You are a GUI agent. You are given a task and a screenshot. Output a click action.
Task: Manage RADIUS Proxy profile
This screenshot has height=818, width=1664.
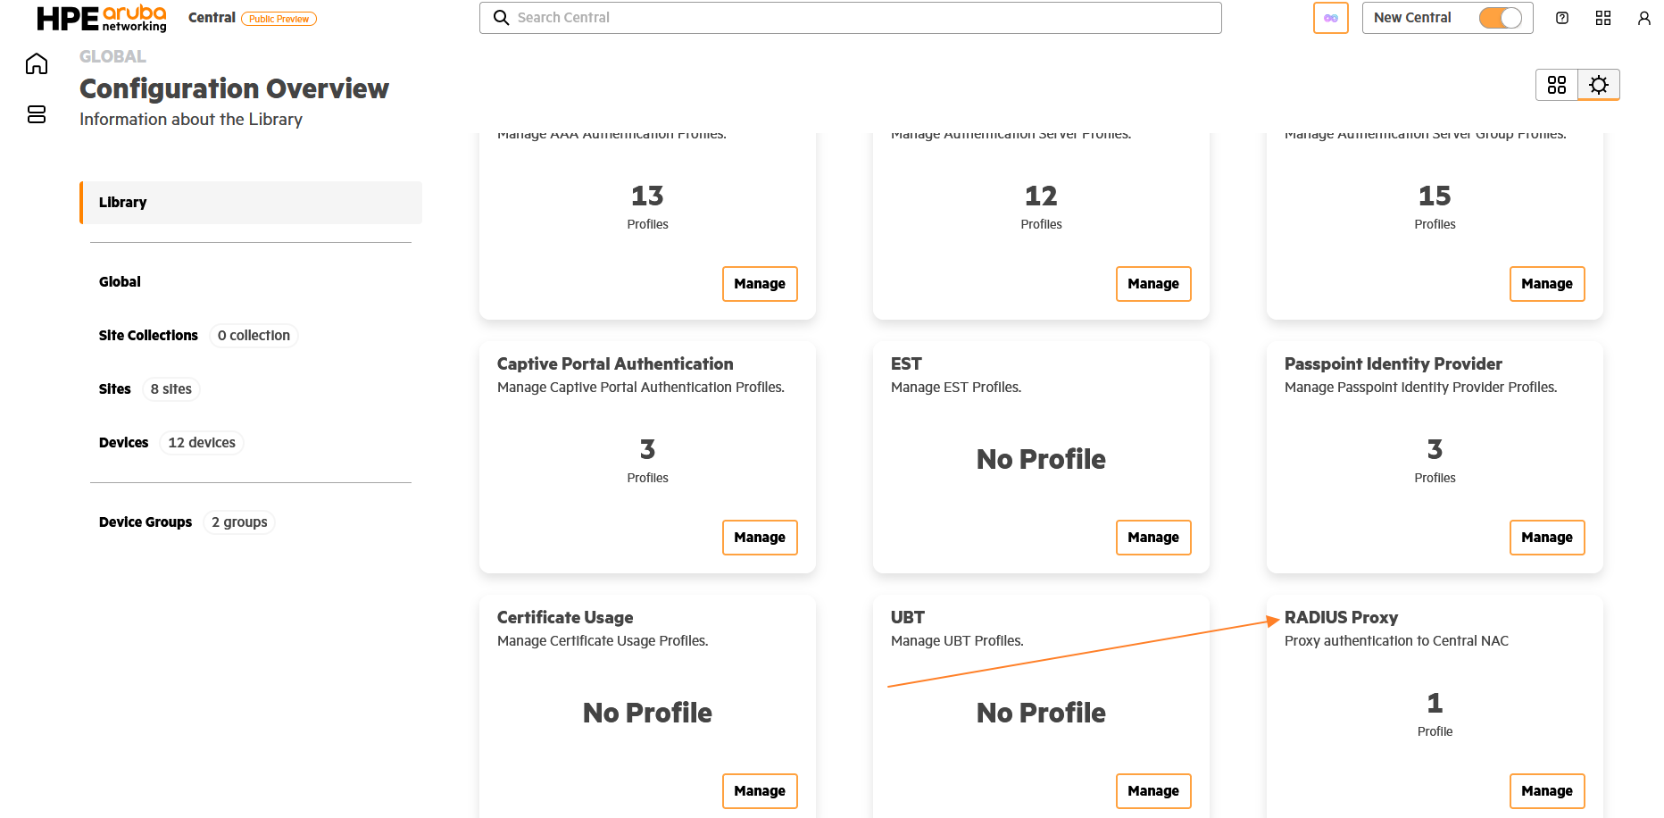(x=1547, y=791)
